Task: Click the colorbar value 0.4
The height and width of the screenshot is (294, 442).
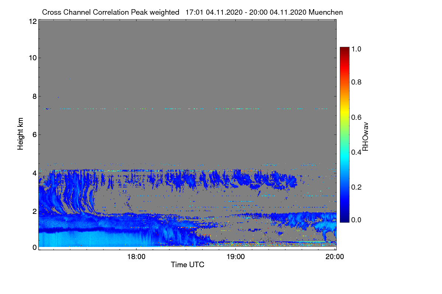Action: point(357,152)
